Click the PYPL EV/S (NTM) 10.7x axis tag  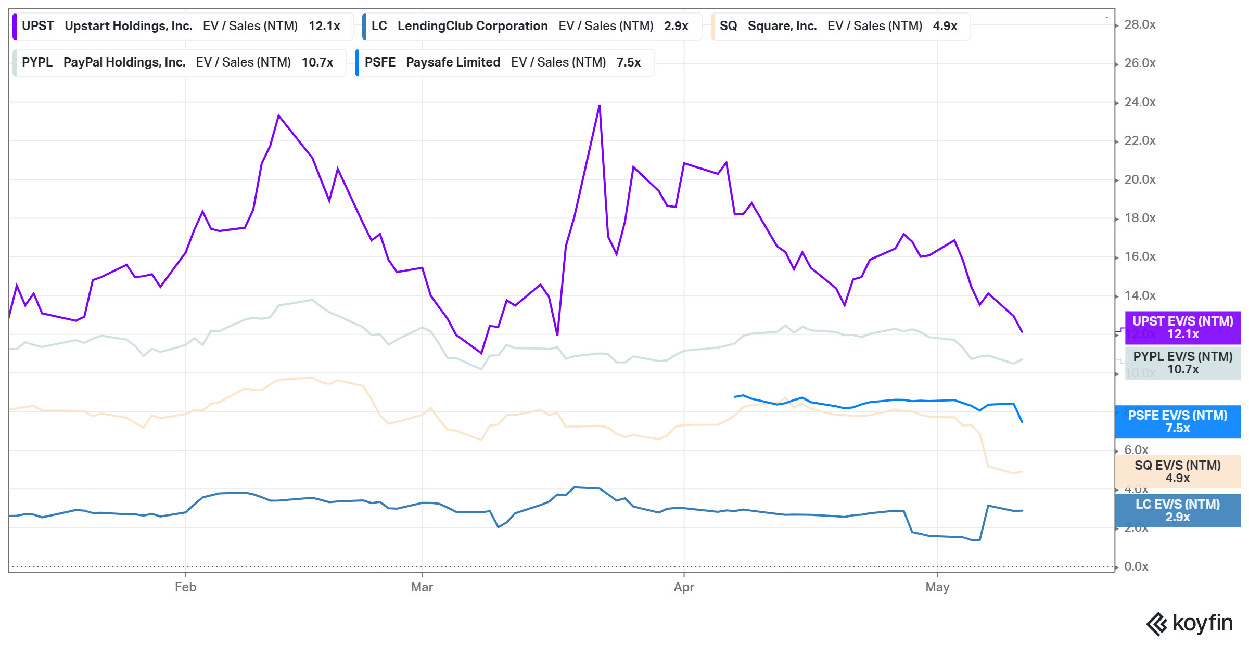point(1182,363)
